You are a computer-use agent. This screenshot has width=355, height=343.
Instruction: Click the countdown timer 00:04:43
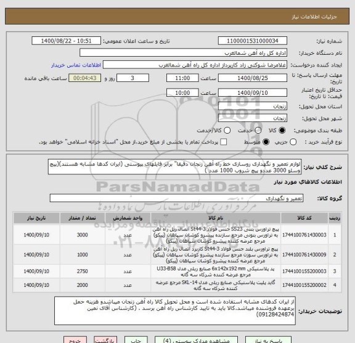point(84,78)
